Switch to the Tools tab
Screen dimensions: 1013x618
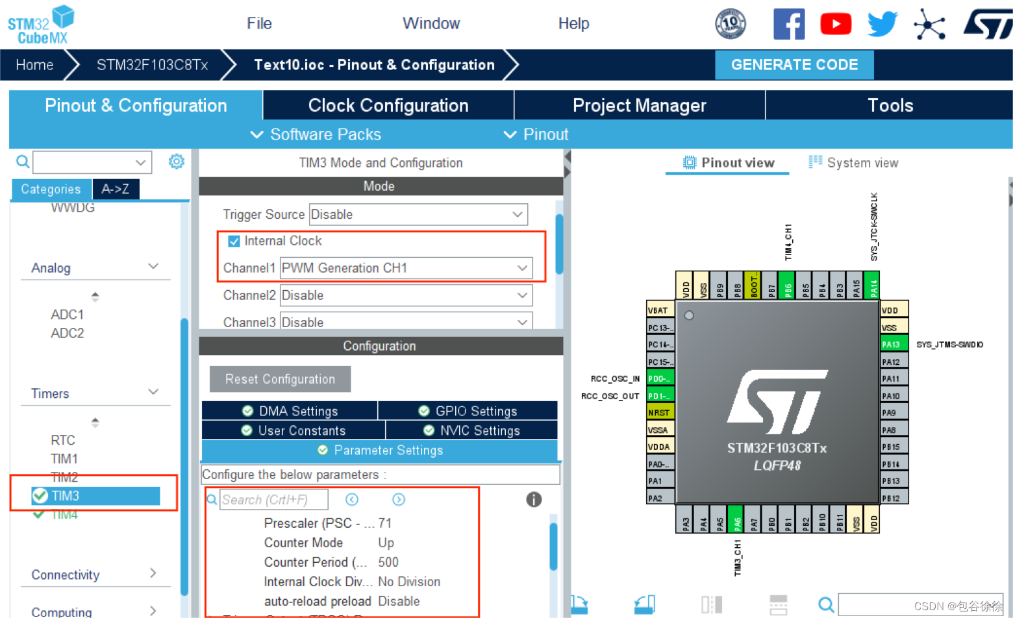(x=890, y=105)
